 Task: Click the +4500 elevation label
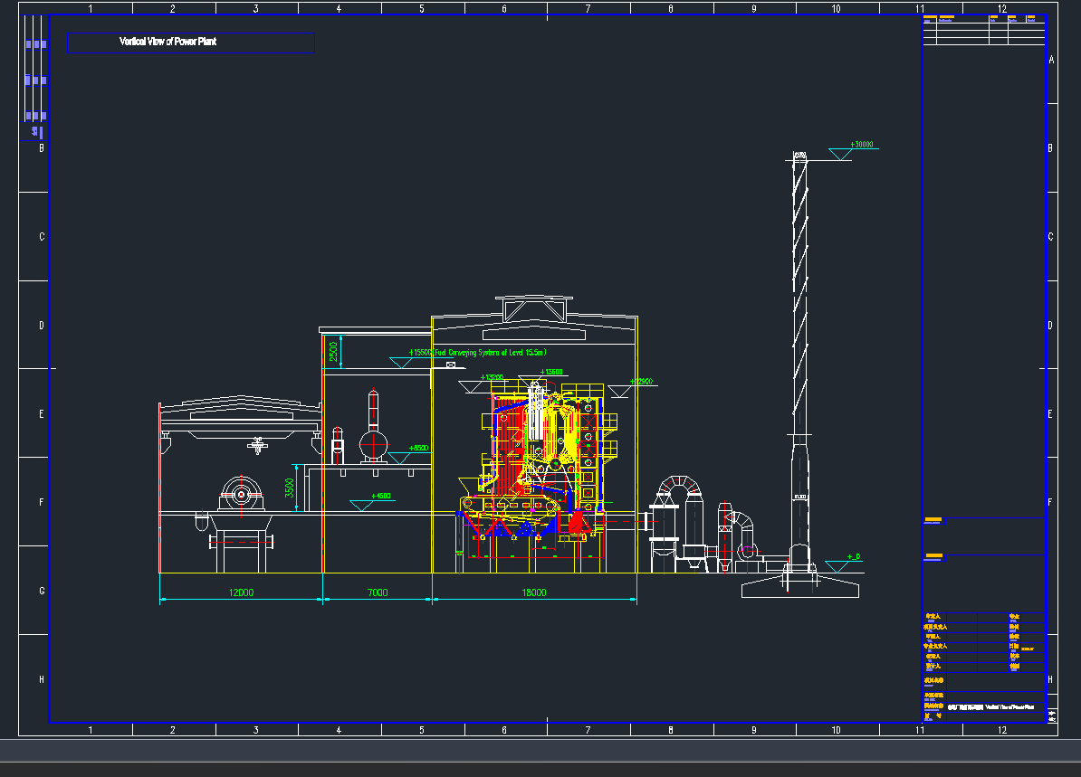(x=381, y=496)
